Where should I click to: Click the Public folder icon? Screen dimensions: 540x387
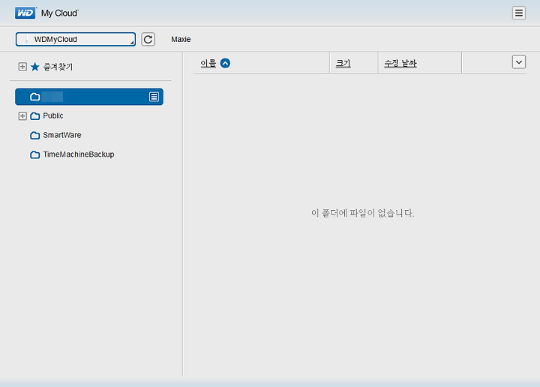coord(34,116)
